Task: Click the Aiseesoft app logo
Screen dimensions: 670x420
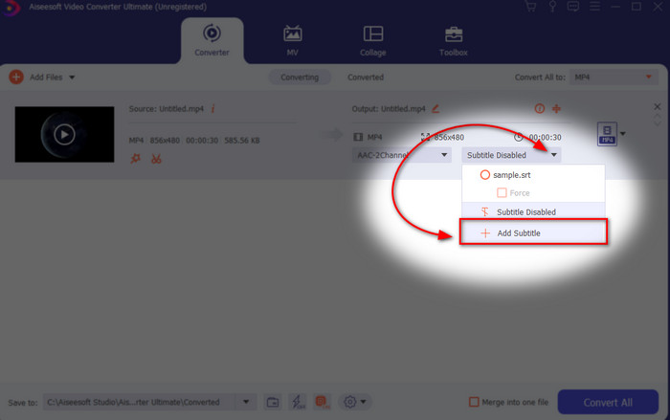Action: pos(11,8)
